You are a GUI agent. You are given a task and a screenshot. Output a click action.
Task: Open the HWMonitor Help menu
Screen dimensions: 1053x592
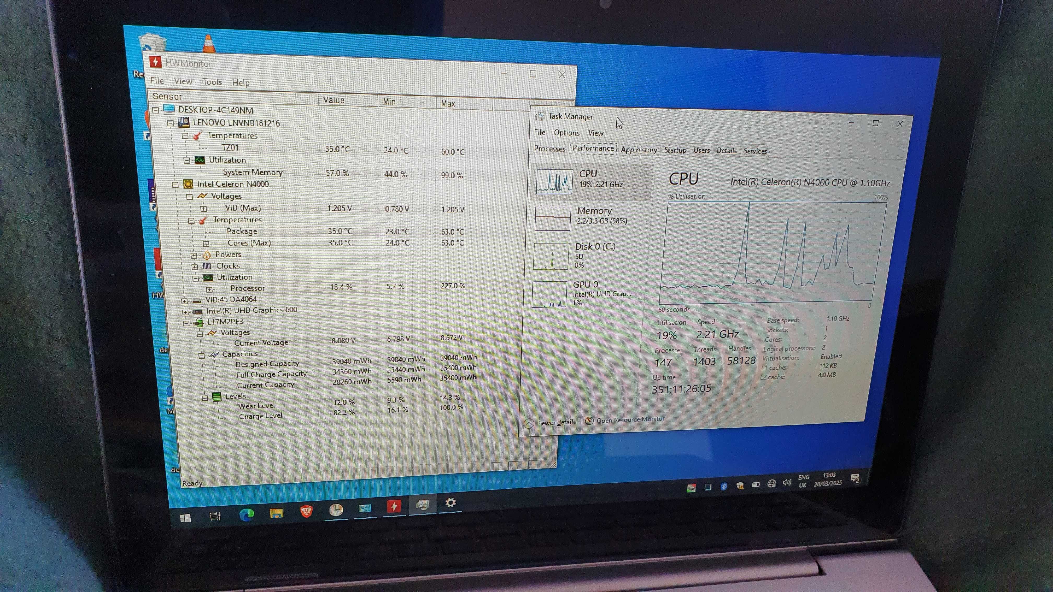(241, 82)
